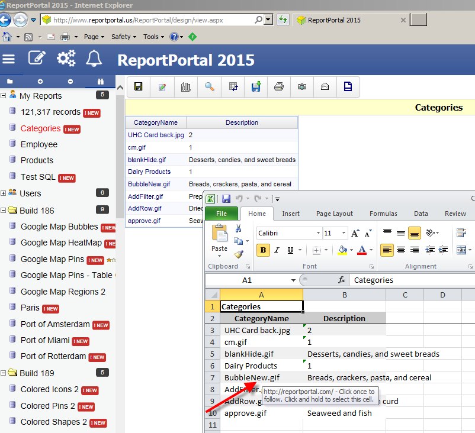Image resolution: width=475 pixels, height=433 pixels.
Task: Open the Google Map Bubbles report
Action: (59, 227)
